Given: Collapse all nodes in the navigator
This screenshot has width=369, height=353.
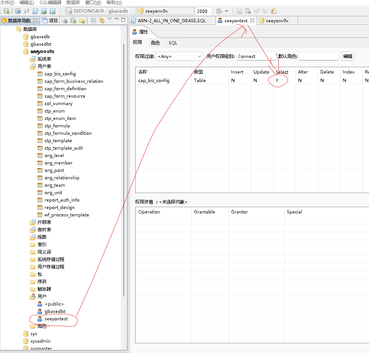Looking at the screenshot, I should coord(93,21).
